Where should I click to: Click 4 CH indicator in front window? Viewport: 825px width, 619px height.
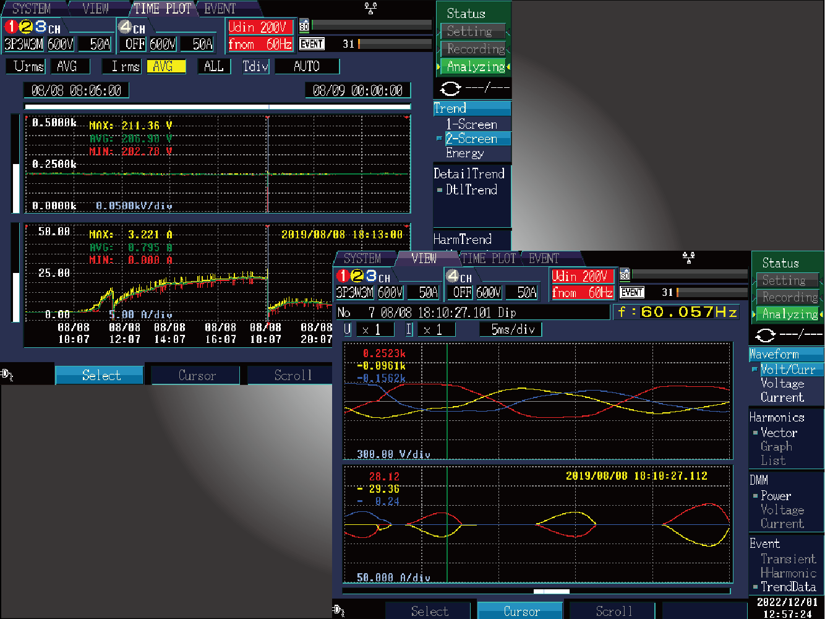pyautogui.click(x=460, y=277)
